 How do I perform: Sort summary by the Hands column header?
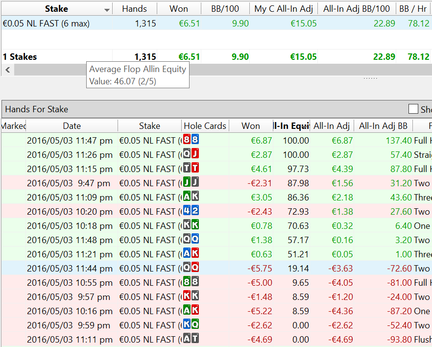pyautogui.click(x=134, y=9)
